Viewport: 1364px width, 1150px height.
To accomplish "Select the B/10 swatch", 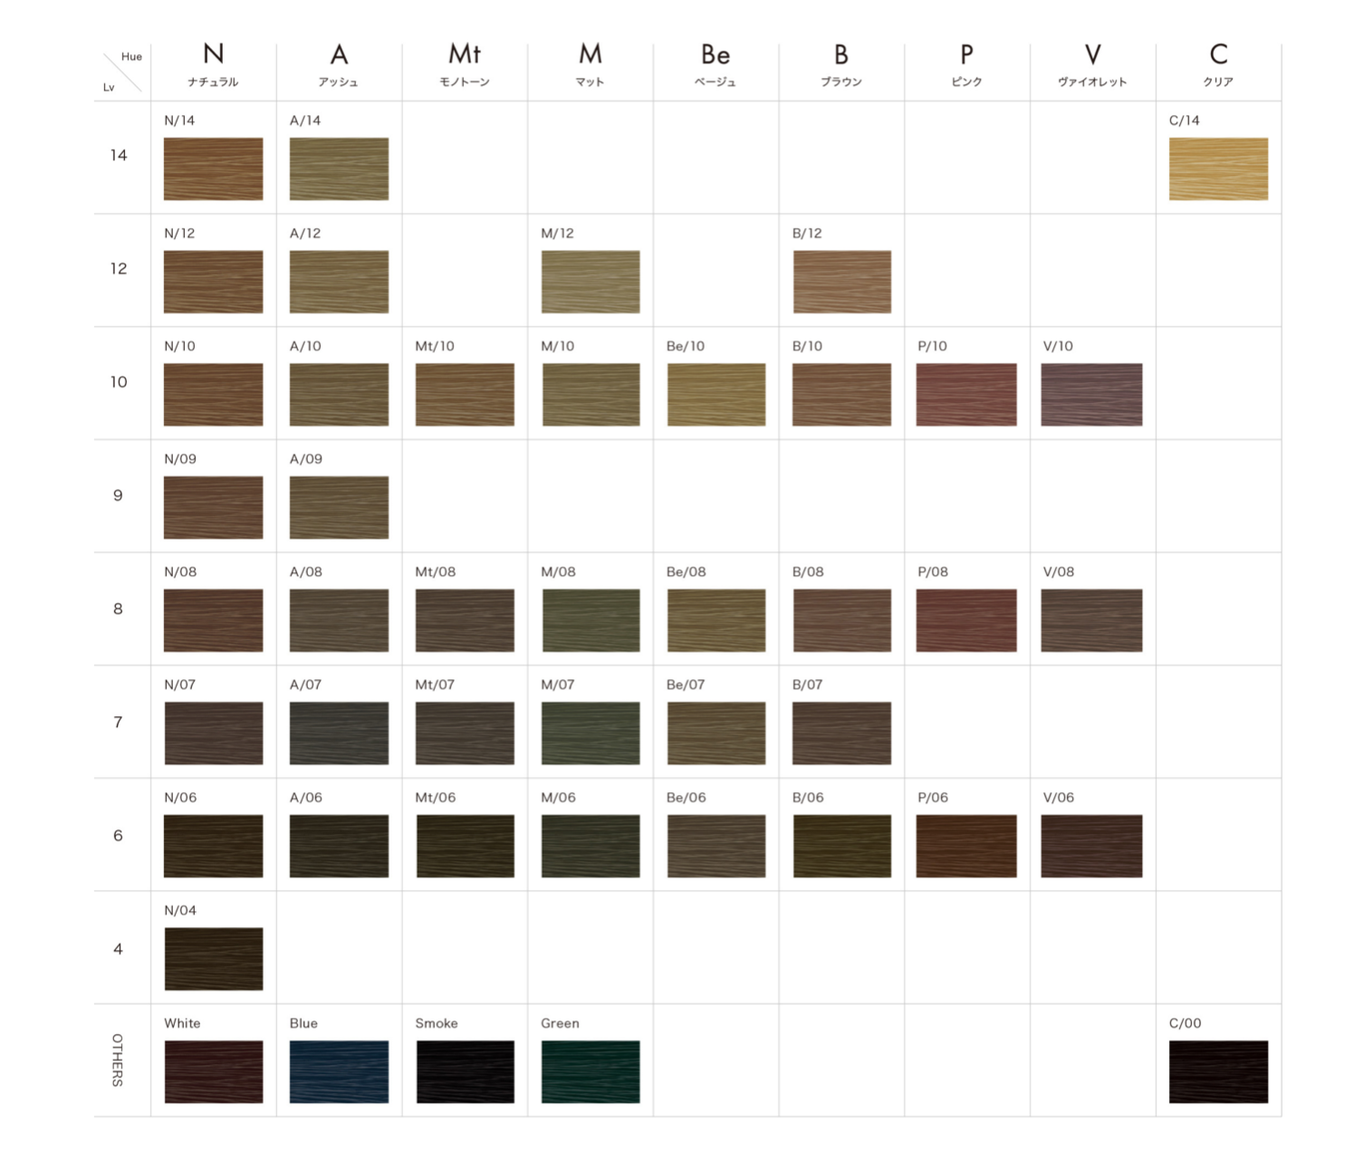I will [841, 395].
